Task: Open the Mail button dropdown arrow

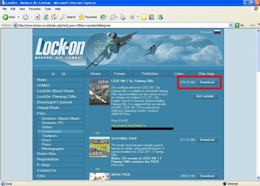Action: click(x=116, y=17)
